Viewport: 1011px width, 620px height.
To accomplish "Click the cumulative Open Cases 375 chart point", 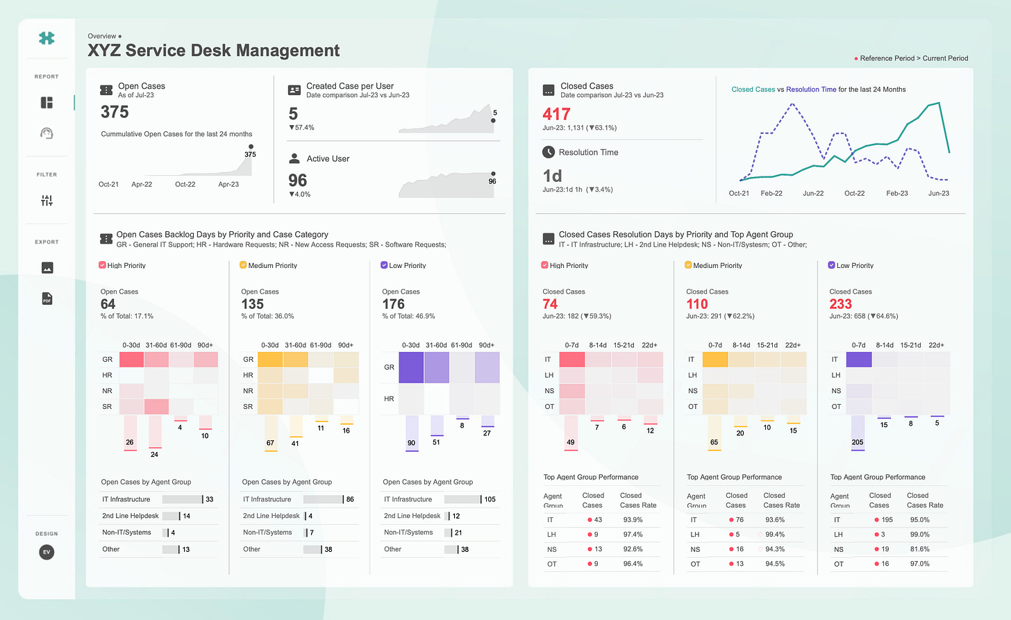I will [251, 146].
